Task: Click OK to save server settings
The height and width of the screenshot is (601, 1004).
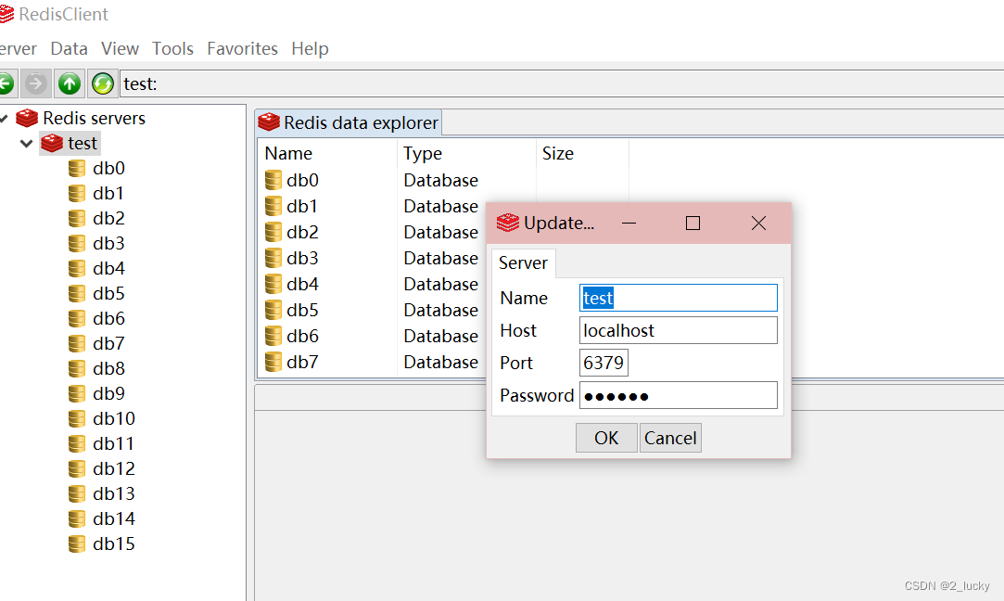Action: click(x=606, y=437)
